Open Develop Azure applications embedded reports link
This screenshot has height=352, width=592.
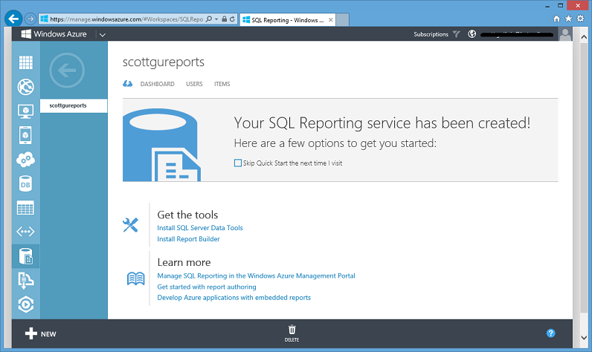(x=234, y=298)
